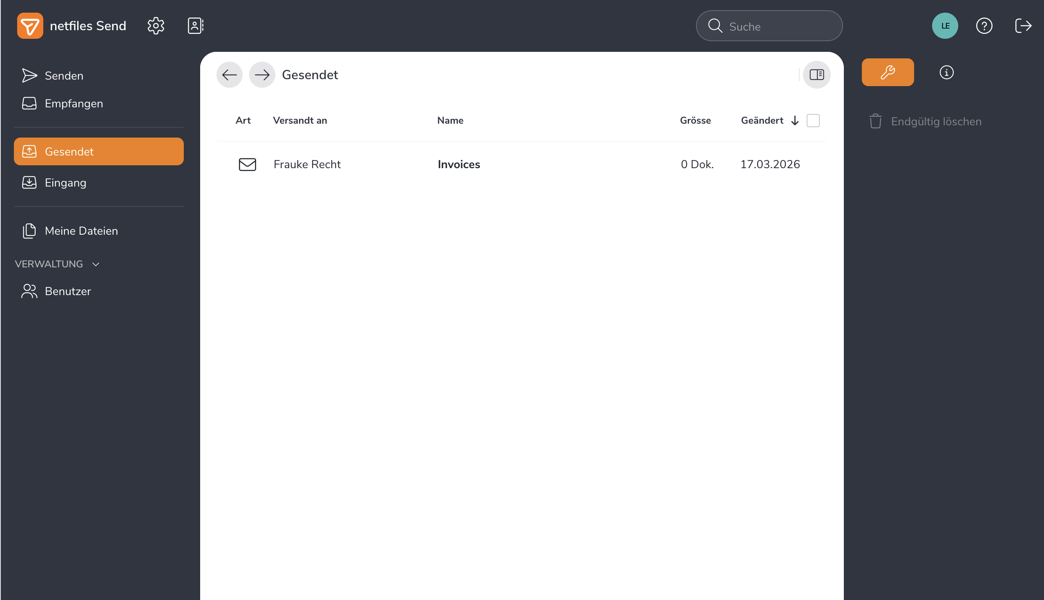The width and height of the screenshot is (1044, 600).
Task: Log out using the exit icon
Action: point(1023,26)
